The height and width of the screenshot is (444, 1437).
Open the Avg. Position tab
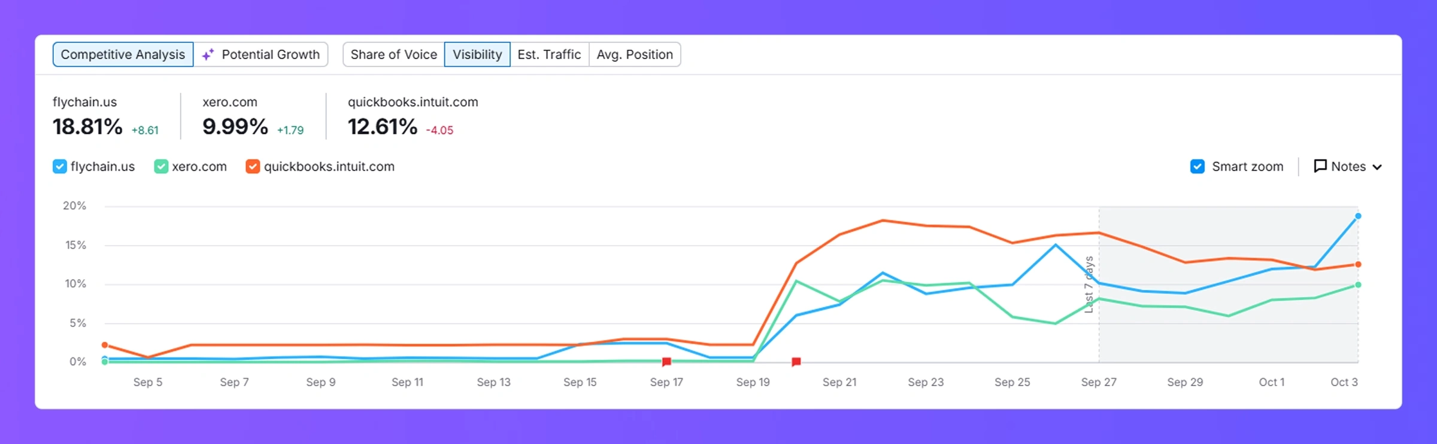pos(635,54)
